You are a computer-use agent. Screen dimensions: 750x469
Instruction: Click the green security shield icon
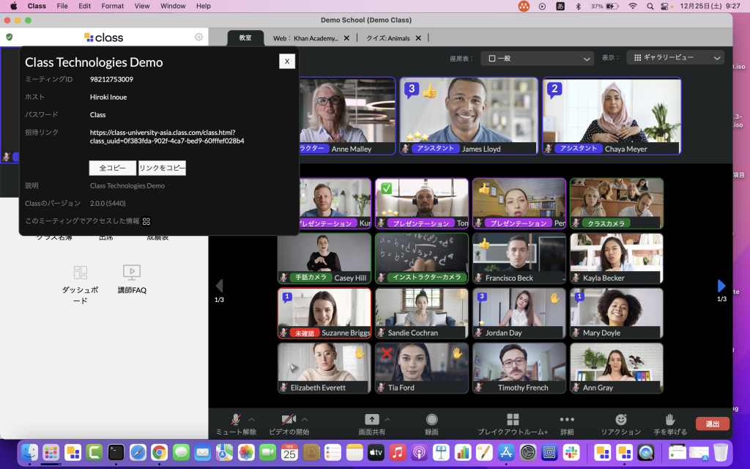9,37
